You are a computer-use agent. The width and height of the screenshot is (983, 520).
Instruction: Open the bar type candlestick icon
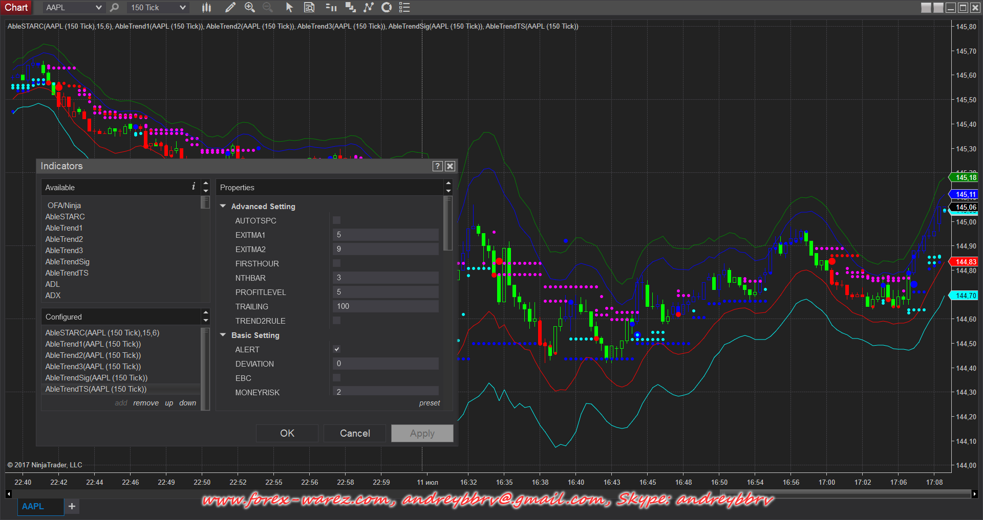point(206,7)
